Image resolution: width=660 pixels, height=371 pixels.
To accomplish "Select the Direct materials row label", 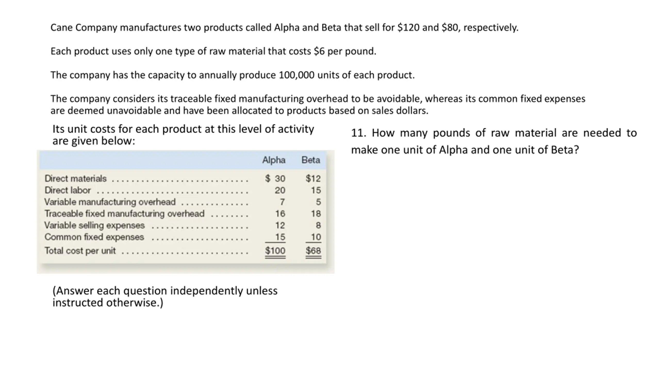I will [x=76, y=178].
